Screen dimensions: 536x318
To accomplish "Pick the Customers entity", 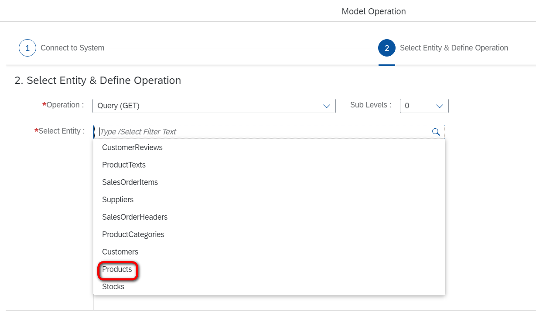I will tap(120, 252).
